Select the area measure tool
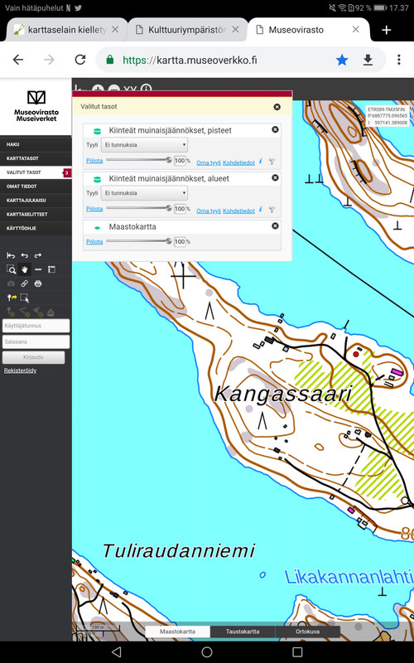Viewport: 414px width, 663px height. 51,269
